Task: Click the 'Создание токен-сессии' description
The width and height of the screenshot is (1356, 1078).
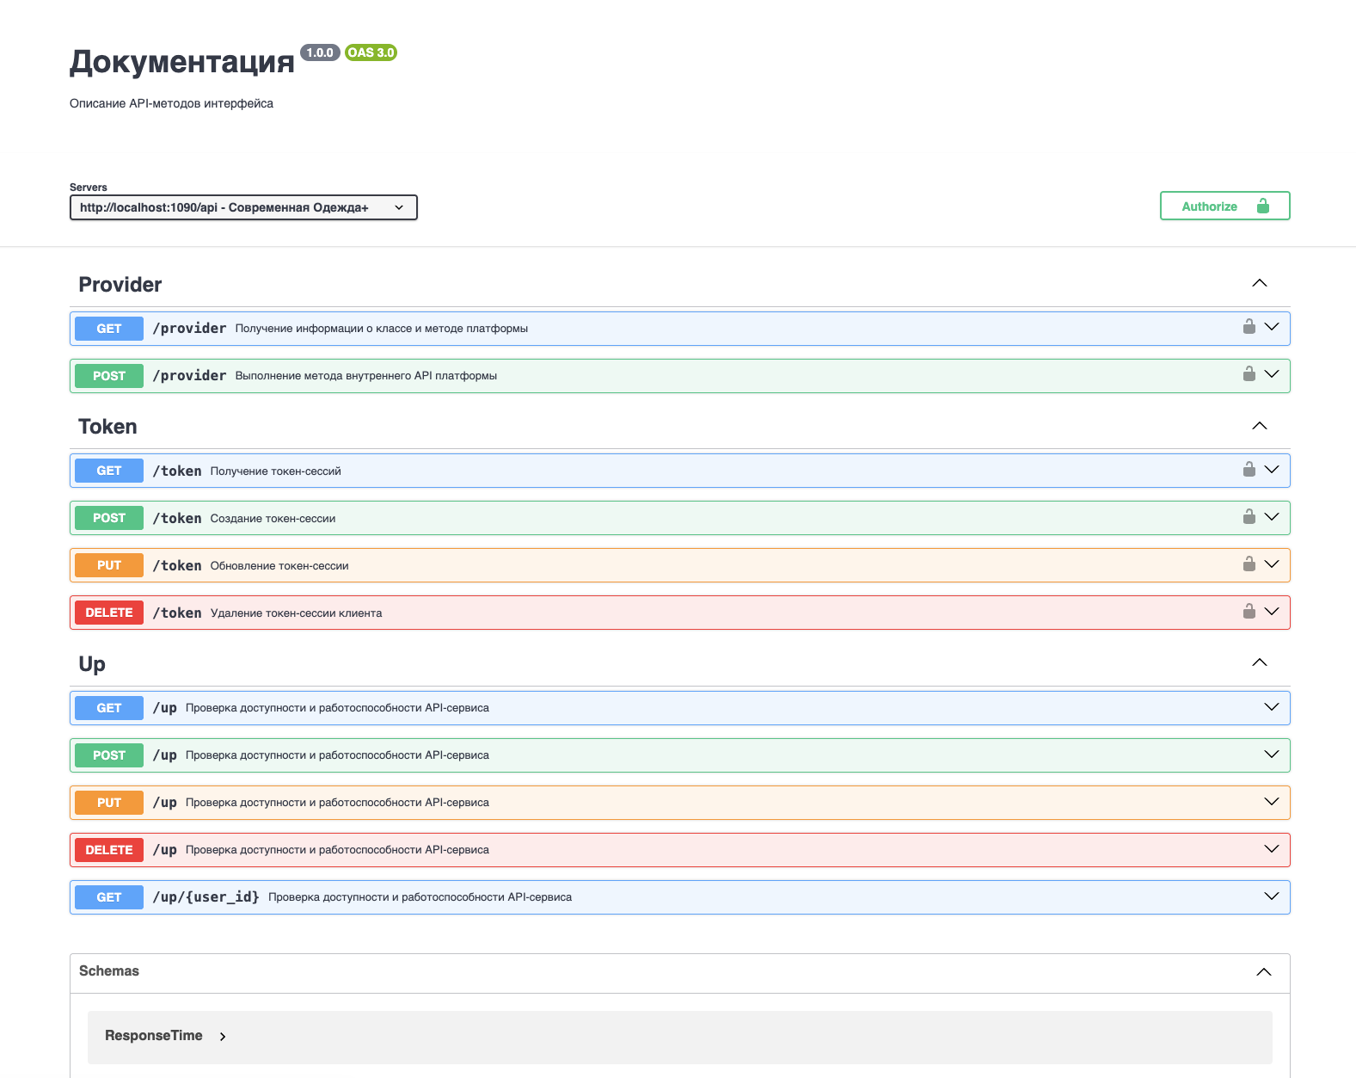Action: 273,518
